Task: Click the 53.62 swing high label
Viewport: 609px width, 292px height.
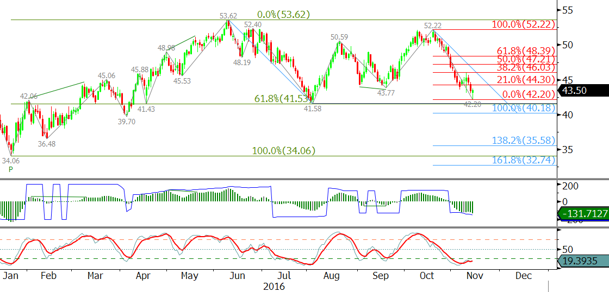Action: tap(228, 16)
